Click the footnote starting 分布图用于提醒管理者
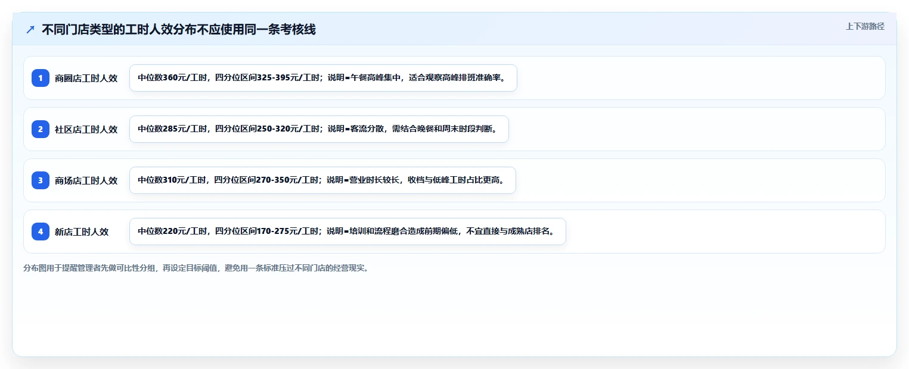Image resolution: width=909 pixels, height=369 pixels. pos(197,268)
